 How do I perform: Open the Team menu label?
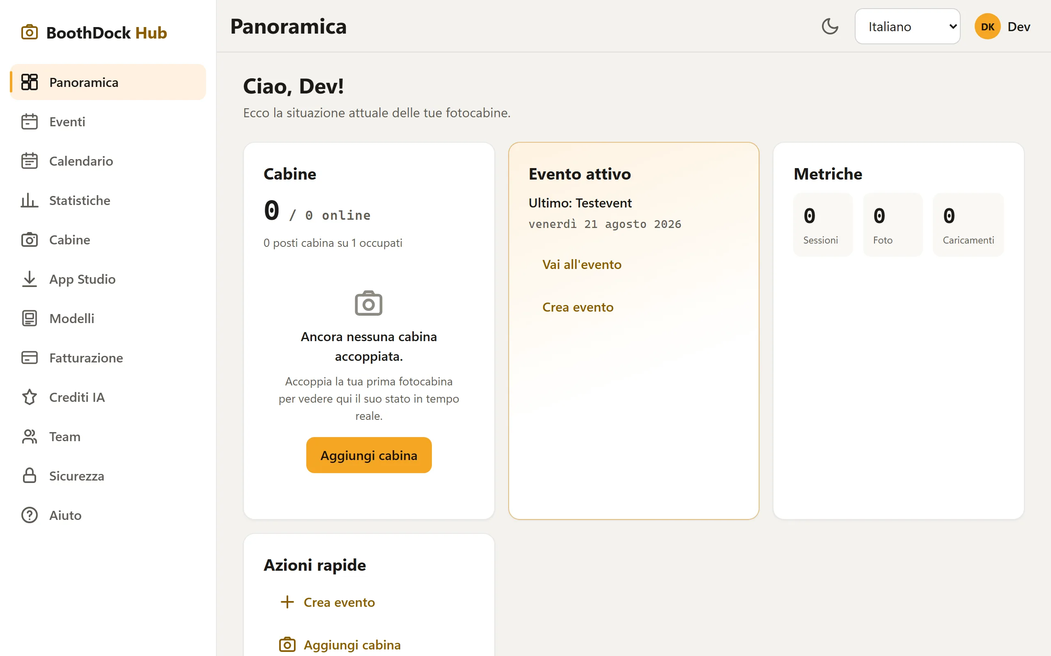65,437
